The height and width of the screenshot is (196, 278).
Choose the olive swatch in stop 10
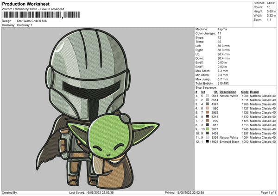click(208, 133)
